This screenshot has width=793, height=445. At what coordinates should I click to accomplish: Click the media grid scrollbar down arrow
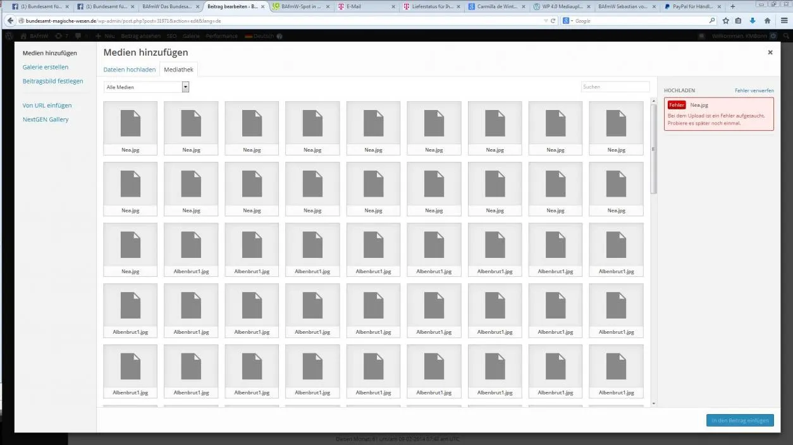click(x=653, y=403)
